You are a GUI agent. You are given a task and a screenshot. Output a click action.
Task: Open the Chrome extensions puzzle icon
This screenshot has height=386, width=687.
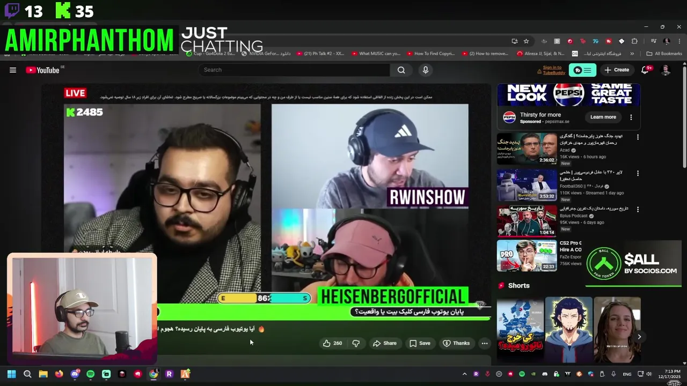pyautogui.click(x=634, y=41)
